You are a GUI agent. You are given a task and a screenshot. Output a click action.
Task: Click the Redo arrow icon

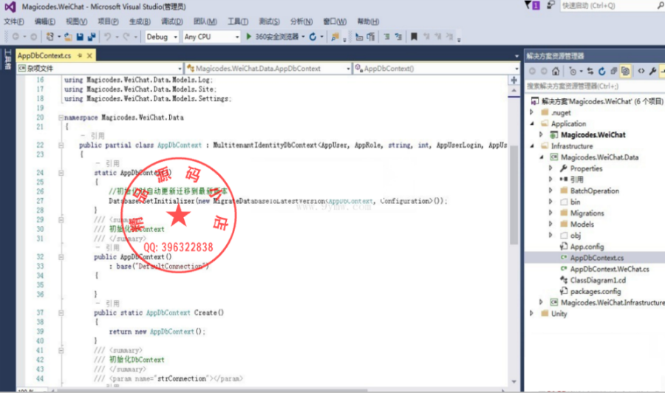[126, 37]
